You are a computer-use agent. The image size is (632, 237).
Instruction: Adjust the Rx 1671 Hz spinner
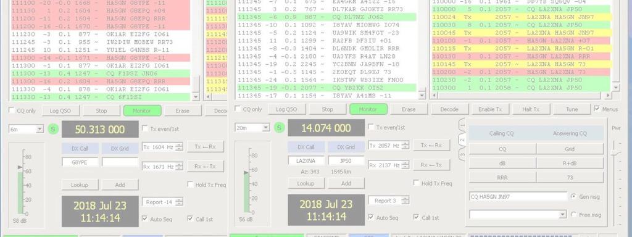tap(180, 167)
